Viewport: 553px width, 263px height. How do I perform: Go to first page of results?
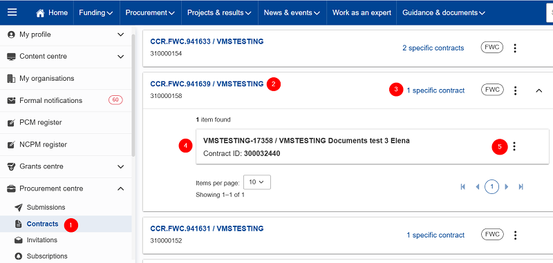tap(463, 186)
